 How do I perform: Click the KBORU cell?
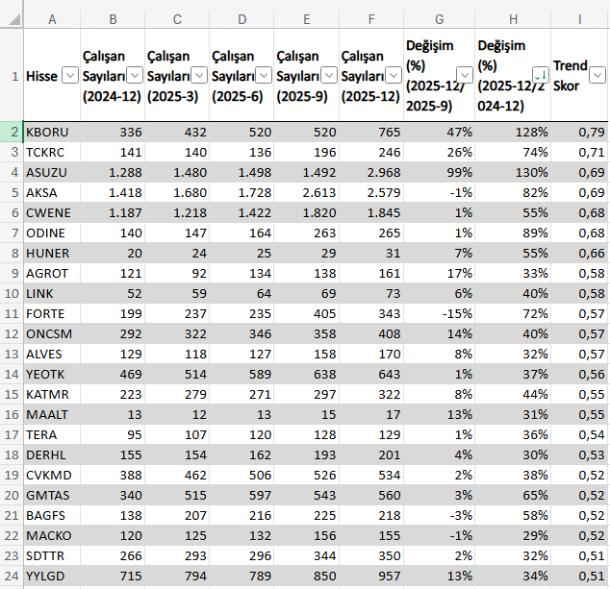click(x=52, y=132)
